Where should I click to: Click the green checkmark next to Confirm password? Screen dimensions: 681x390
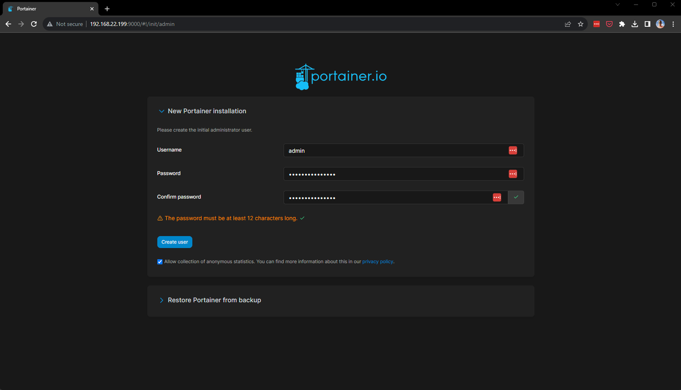pyautogui.click(x=516, y=197)
